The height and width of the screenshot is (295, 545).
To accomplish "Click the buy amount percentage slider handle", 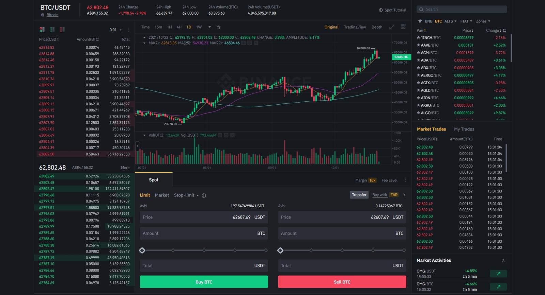I will [x=142, y=250].
